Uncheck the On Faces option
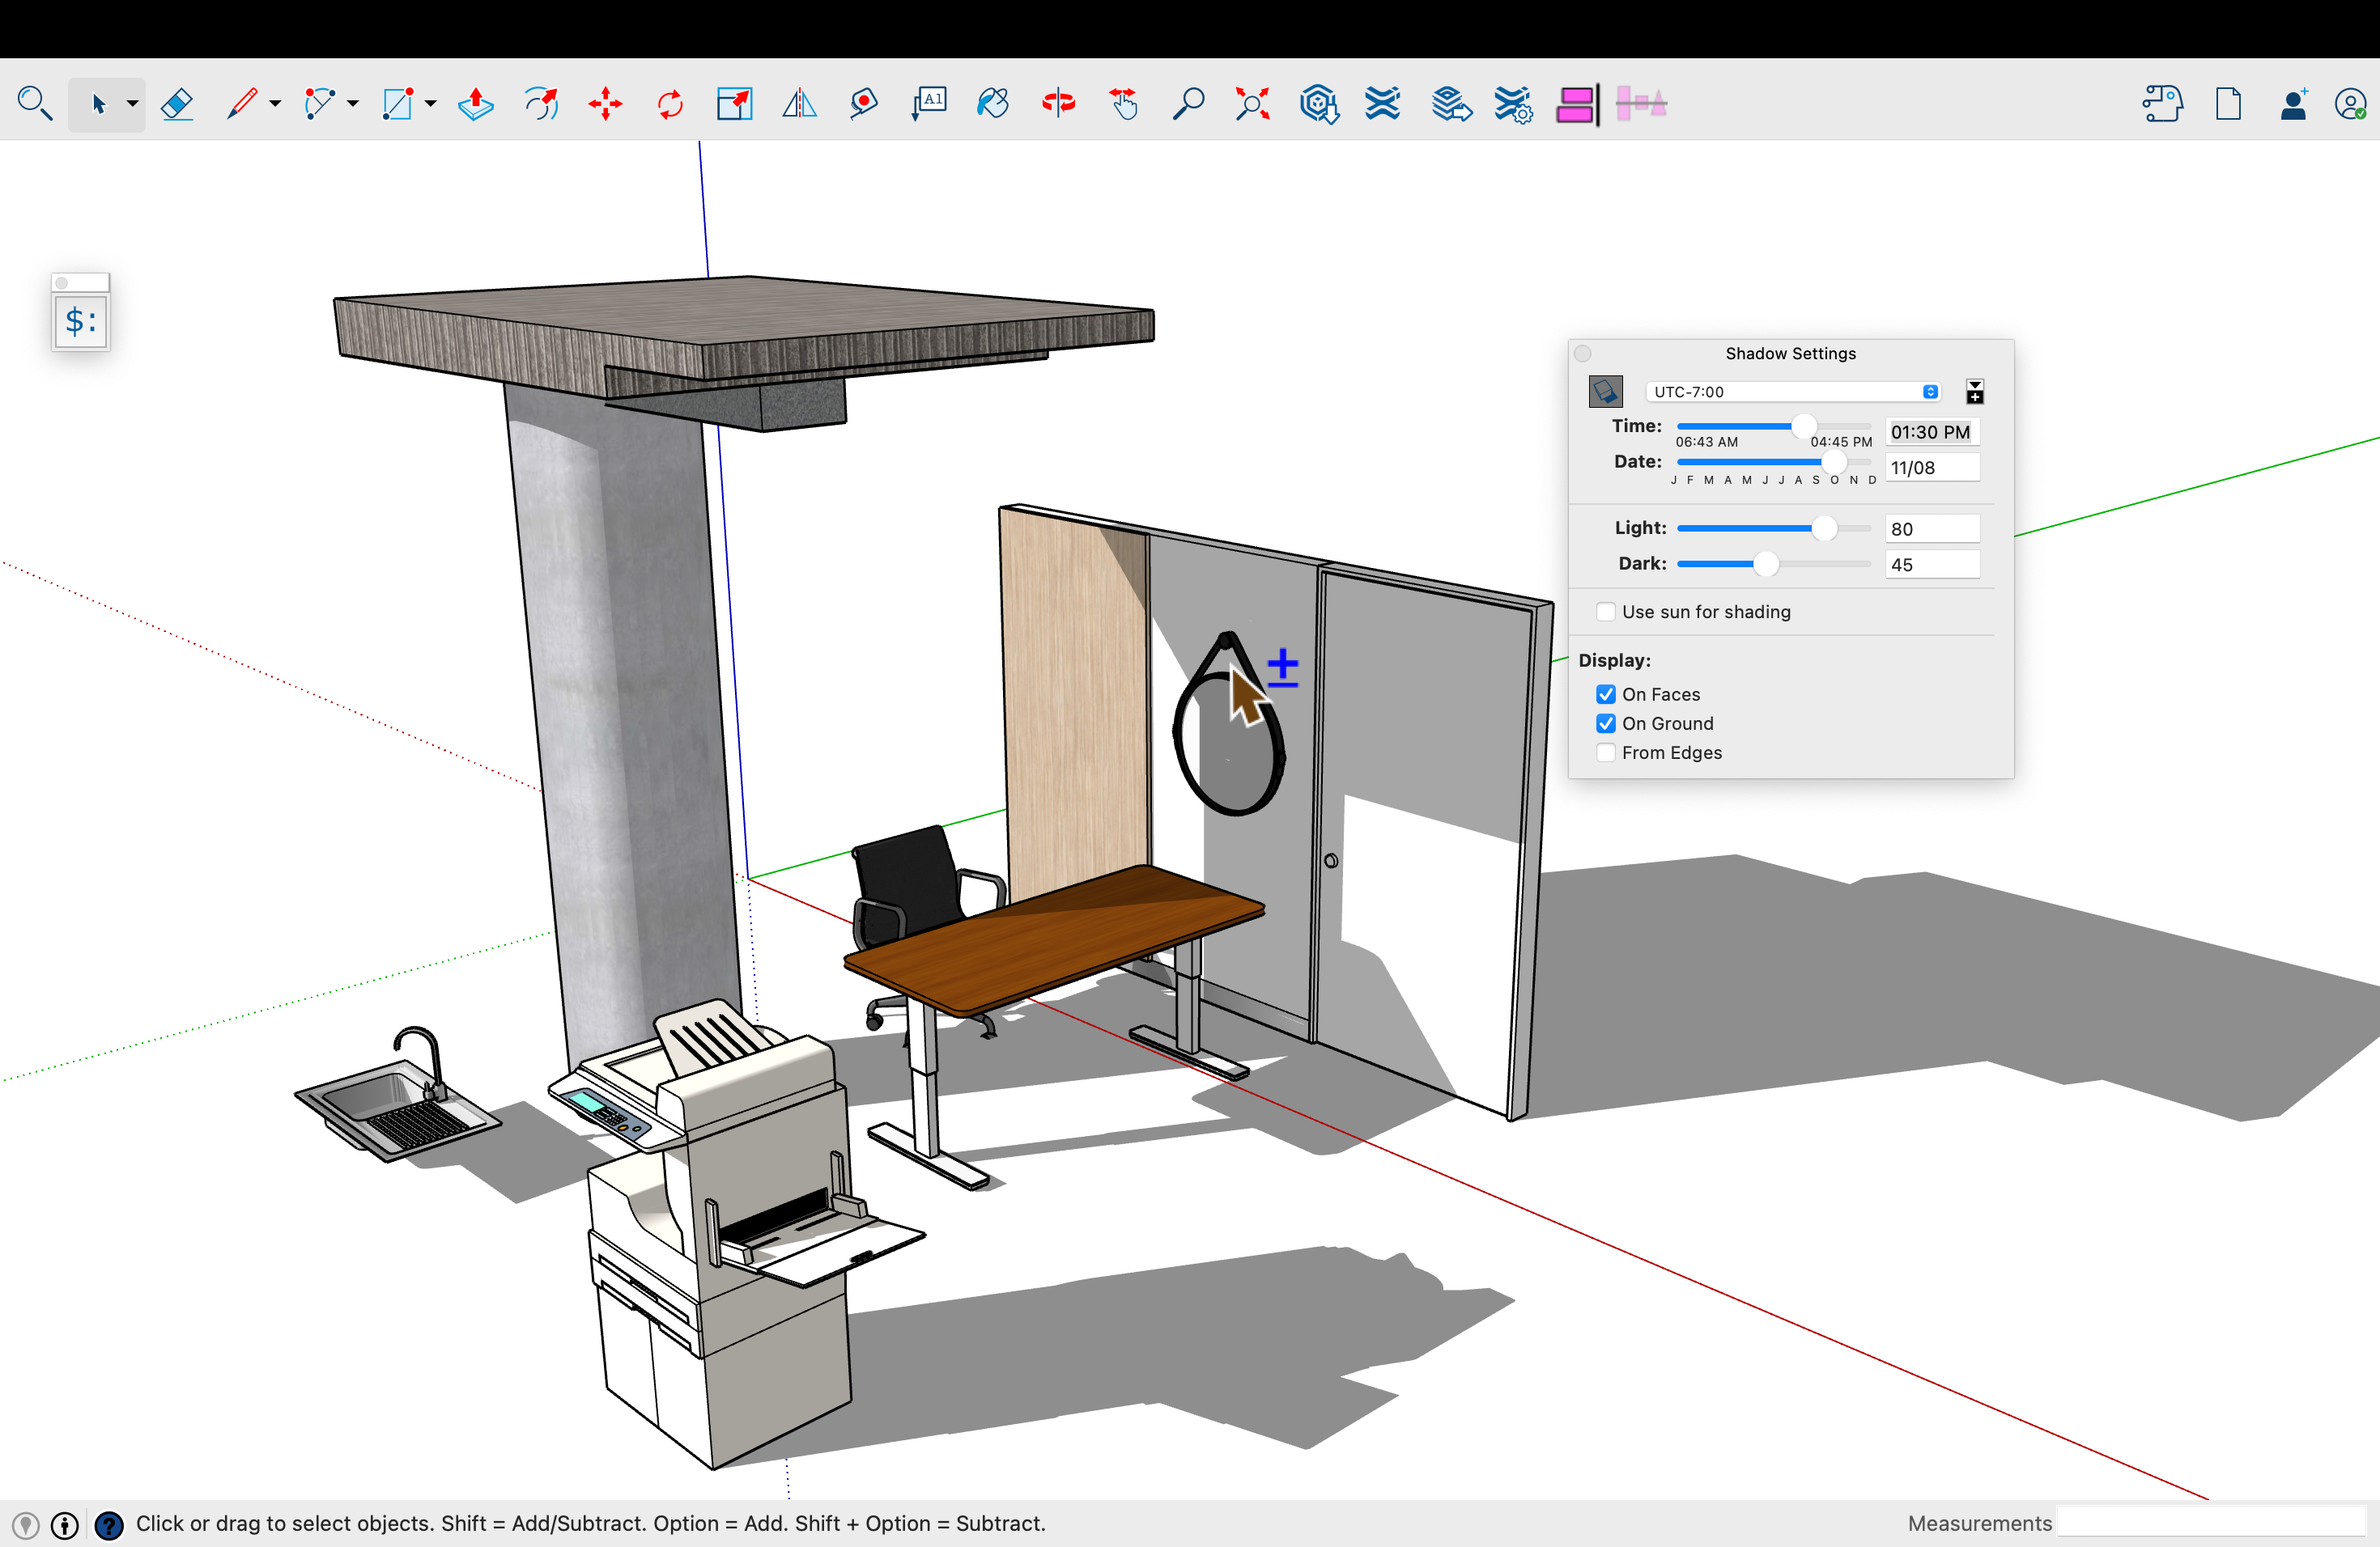This screenshot has width=2380, height=1547. point(1606,693)
